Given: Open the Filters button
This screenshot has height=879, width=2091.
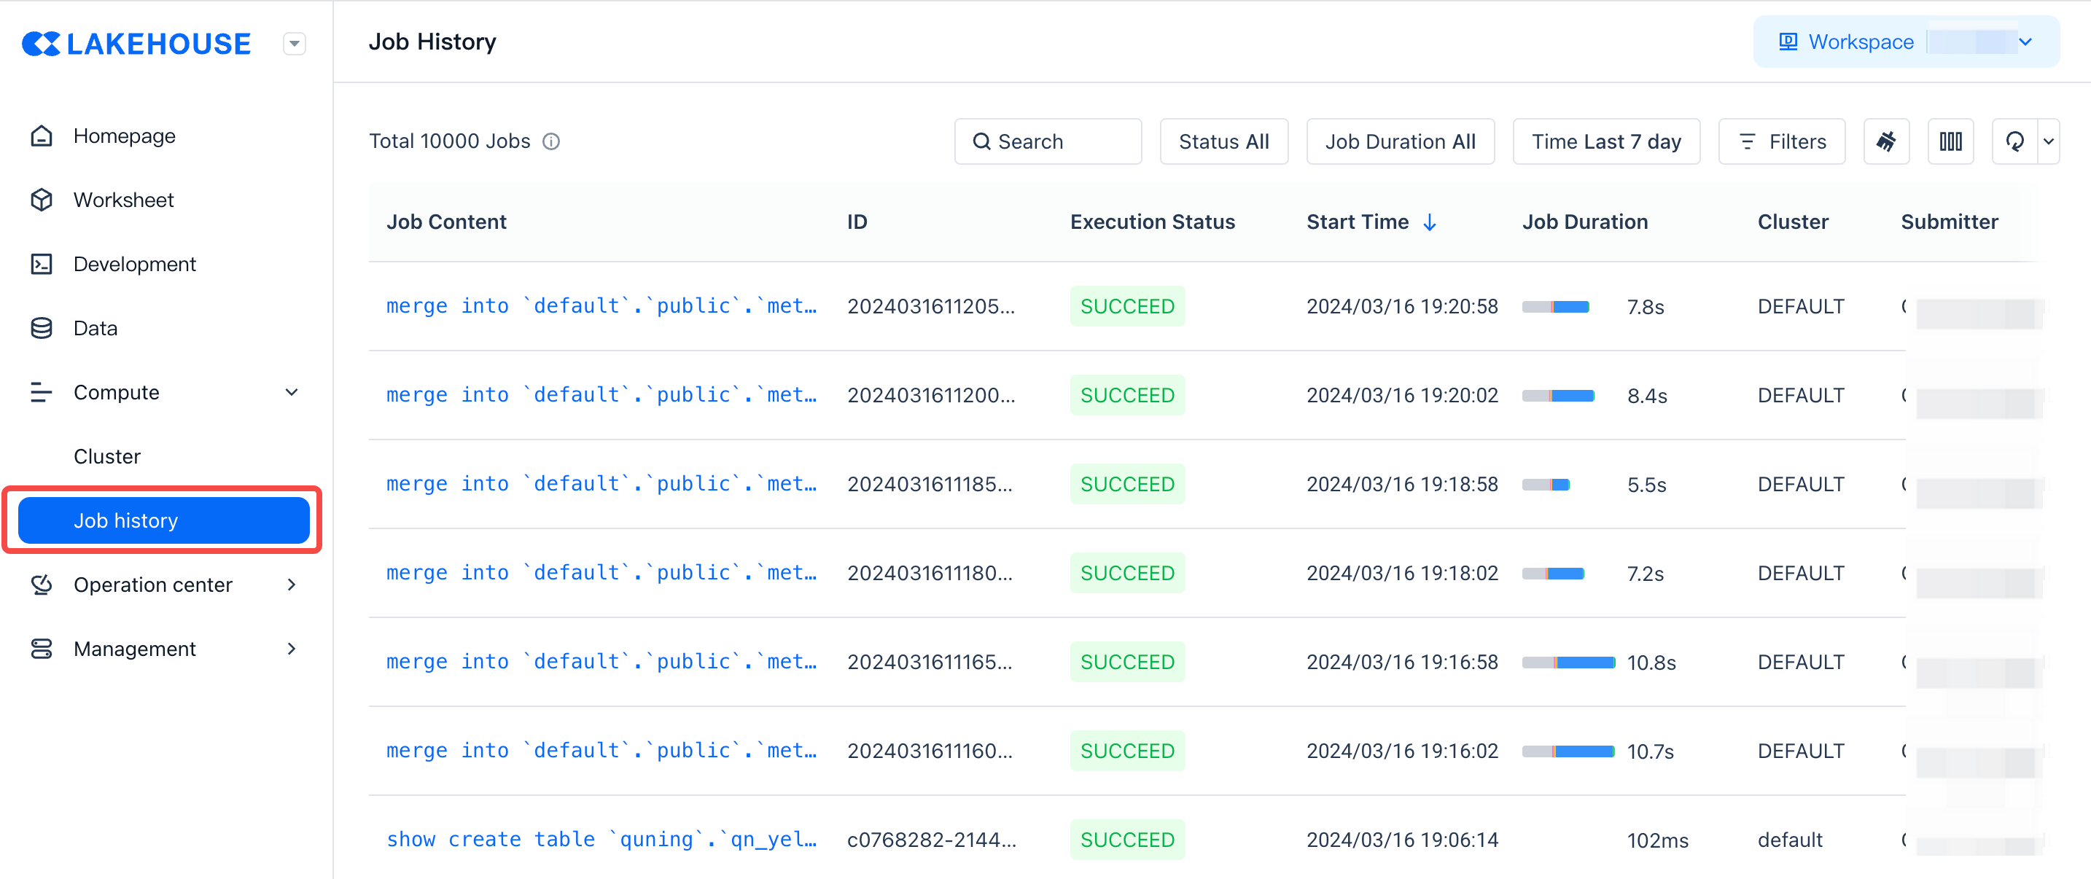Looking at the screenshot, I should pos(1782,141).
